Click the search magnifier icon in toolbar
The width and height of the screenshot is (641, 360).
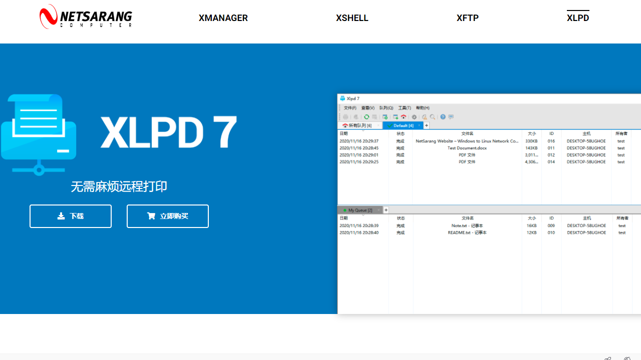click(x=432, y=117)
